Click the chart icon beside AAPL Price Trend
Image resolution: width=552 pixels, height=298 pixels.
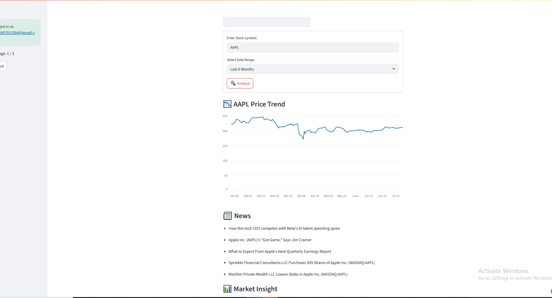pos(227,104)
